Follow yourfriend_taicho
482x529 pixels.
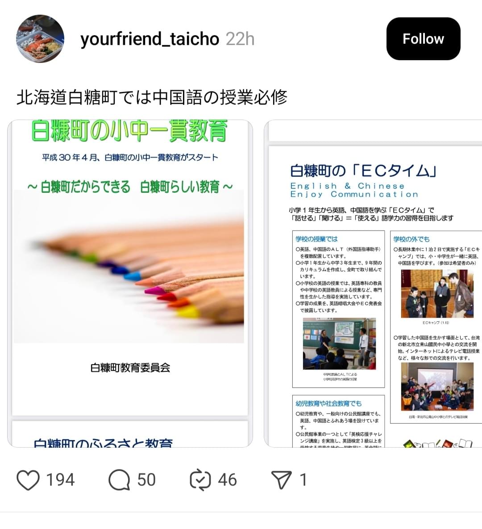click(x=423, y=39)
